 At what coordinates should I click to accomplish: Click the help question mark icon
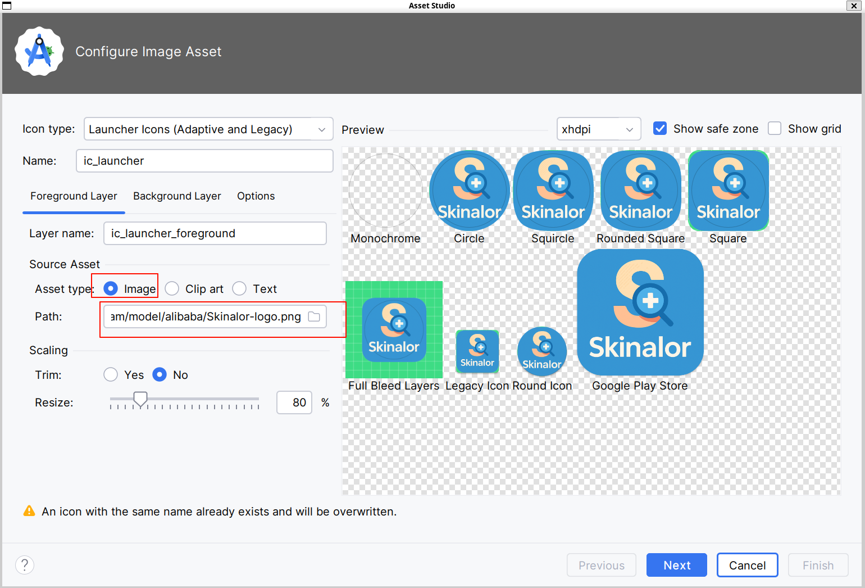pos(25,565)
